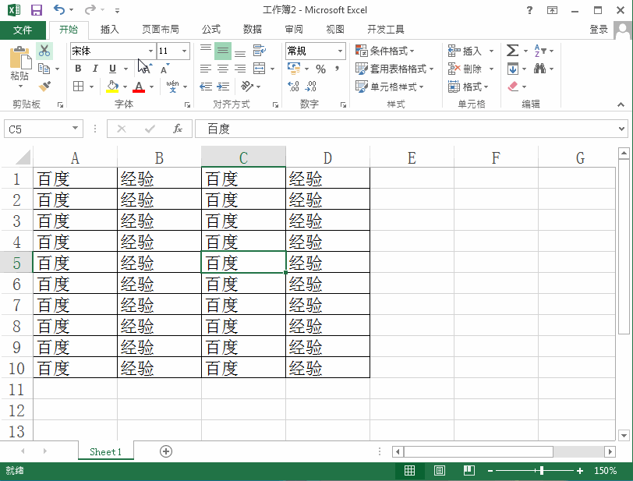Apply comma style number format
The width and height of the screenshot is (633, 481).
point(337,69)
